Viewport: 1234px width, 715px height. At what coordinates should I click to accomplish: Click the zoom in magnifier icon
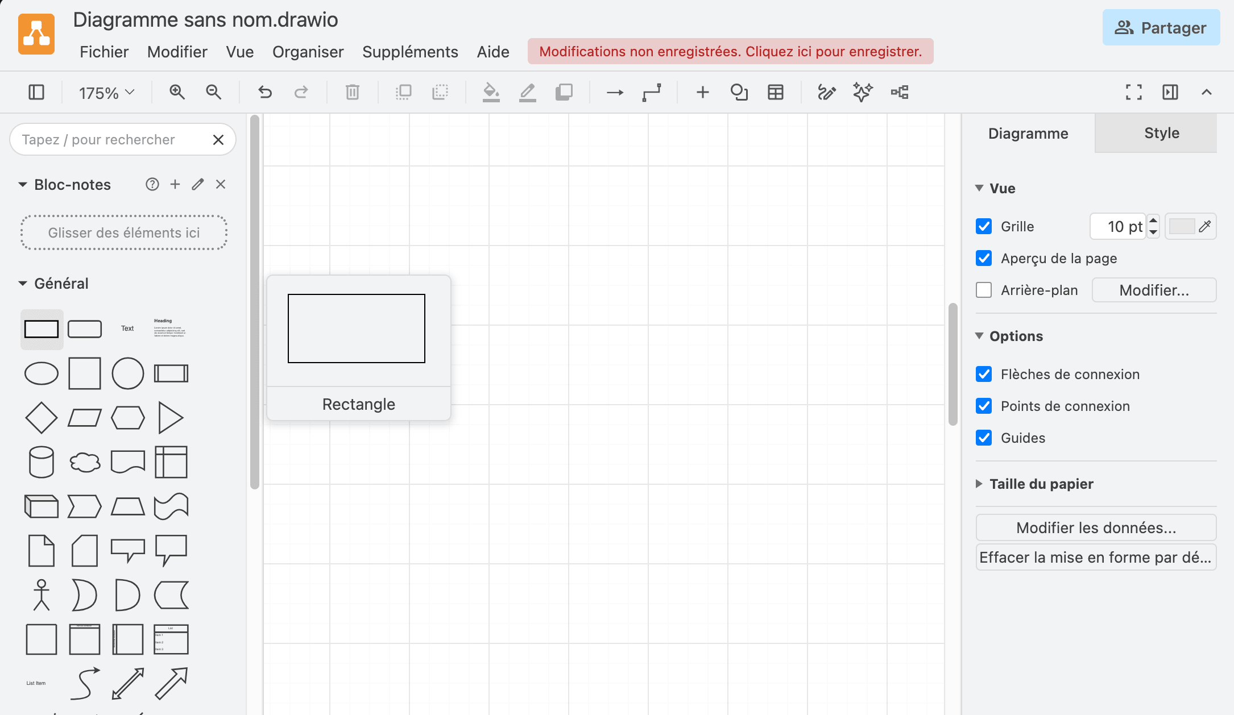177,92
